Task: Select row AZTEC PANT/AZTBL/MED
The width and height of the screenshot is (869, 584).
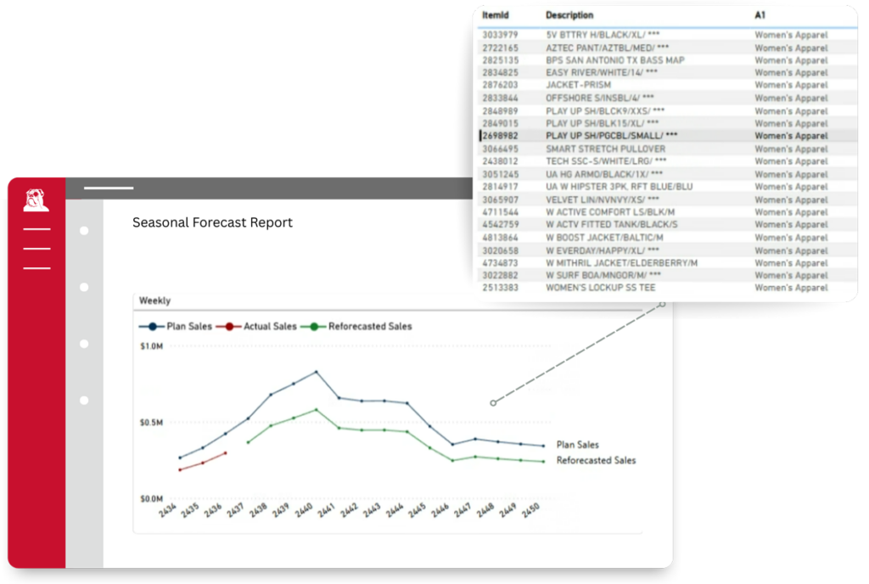Action: click(667, 48)
